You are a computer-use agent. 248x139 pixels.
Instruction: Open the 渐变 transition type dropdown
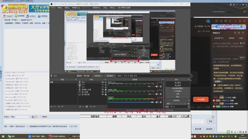click(176, 104)
